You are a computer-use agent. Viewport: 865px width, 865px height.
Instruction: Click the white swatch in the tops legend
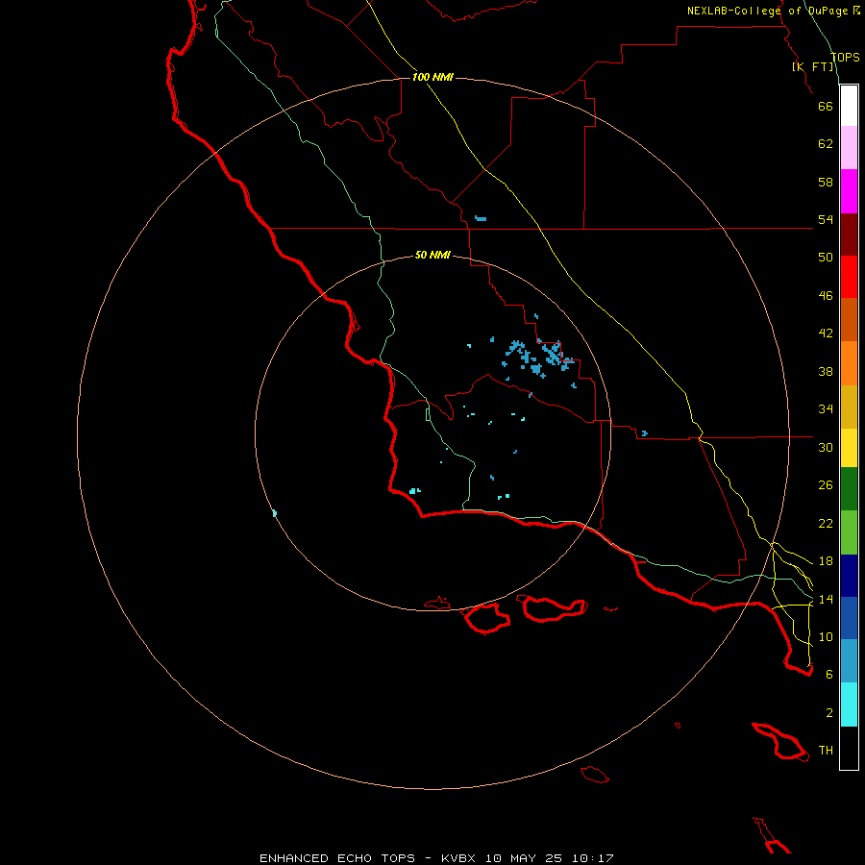tap(849, 106)
